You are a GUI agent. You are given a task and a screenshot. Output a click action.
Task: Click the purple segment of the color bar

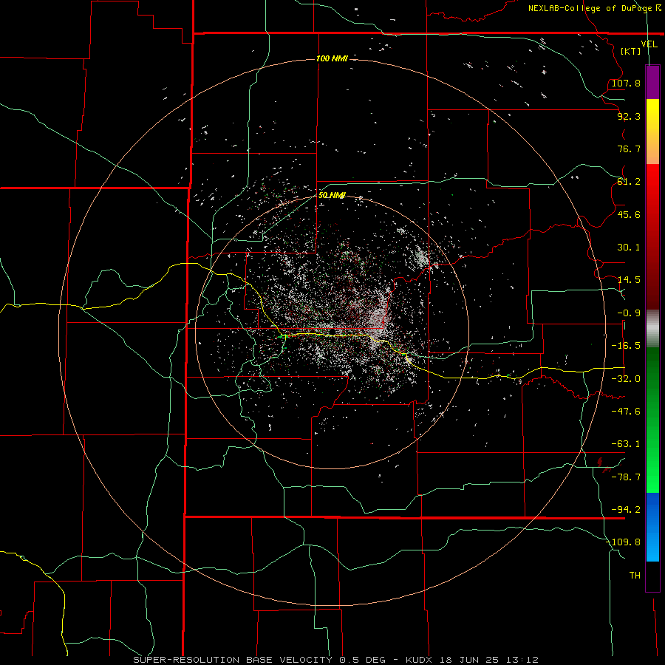(652, 82)
